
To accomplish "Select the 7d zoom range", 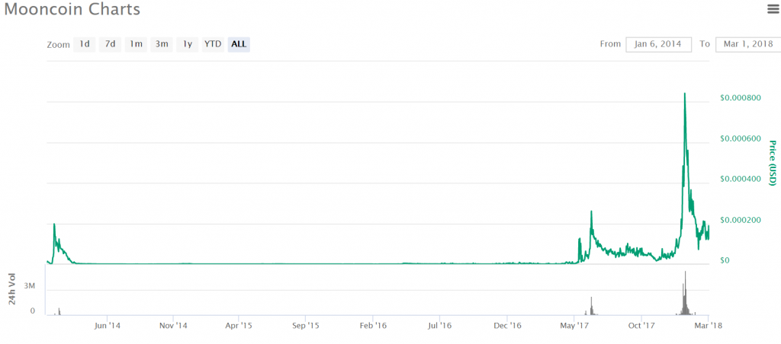I will pyautogui.click(x=110, y=44).
